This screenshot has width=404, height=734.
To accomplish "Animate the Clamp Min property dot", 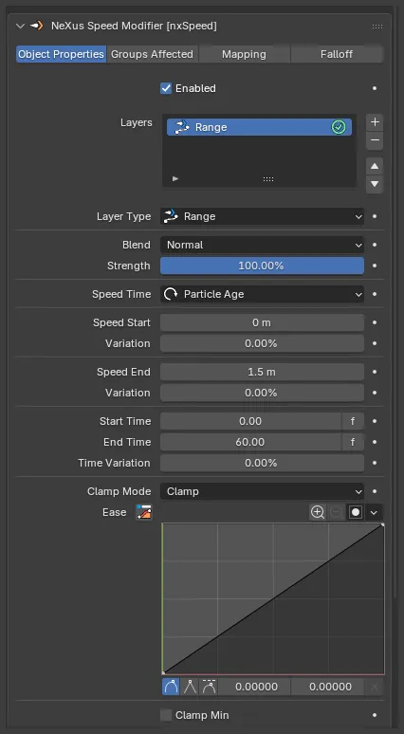I will coord(375,715).
